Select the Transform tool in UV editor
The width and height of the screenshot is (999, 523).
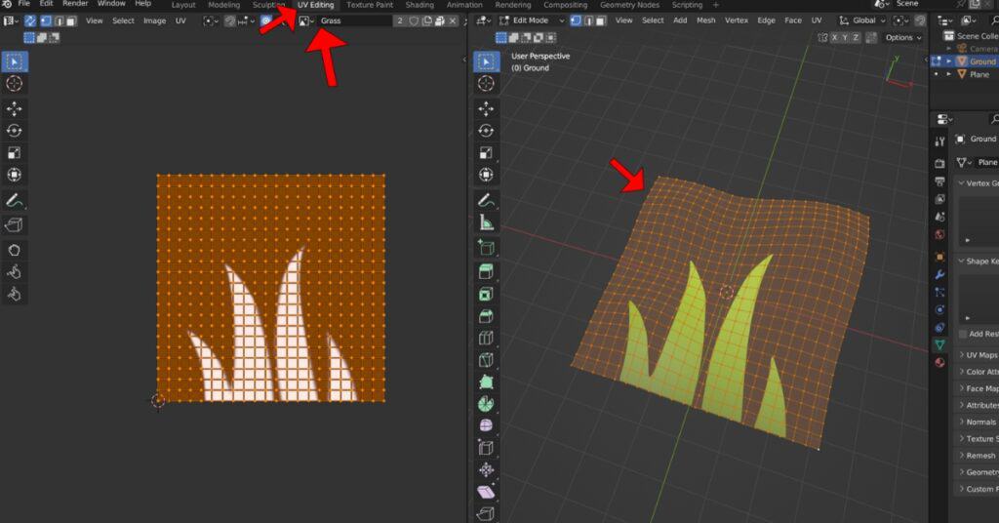click(x=14, y=175)
